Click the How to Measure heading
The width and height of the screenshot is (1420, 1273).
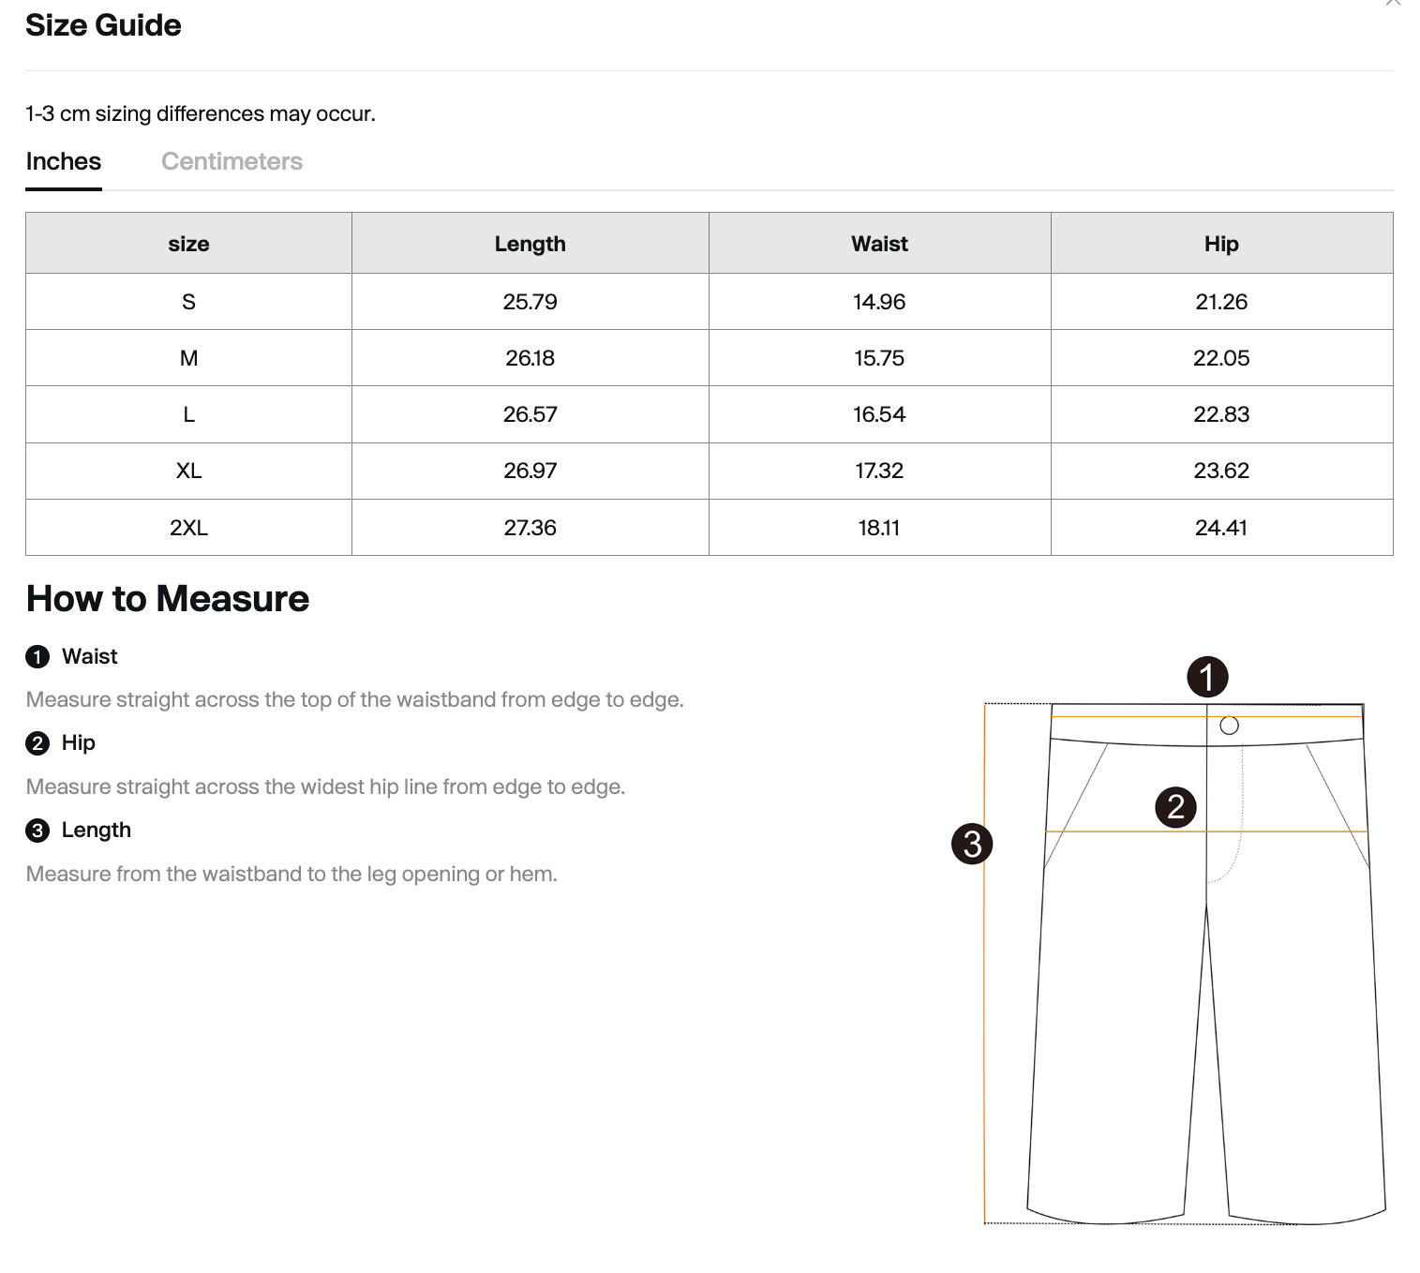tap(168, 599)
